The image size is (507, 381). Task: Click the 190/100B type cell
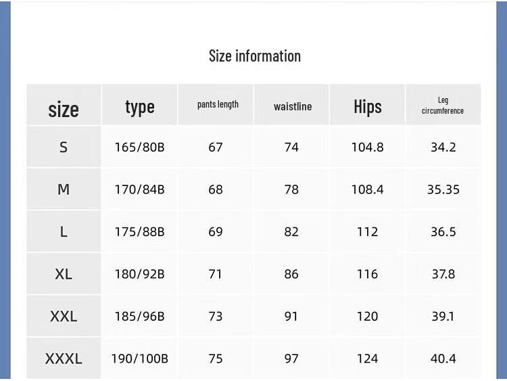(140, 359)
